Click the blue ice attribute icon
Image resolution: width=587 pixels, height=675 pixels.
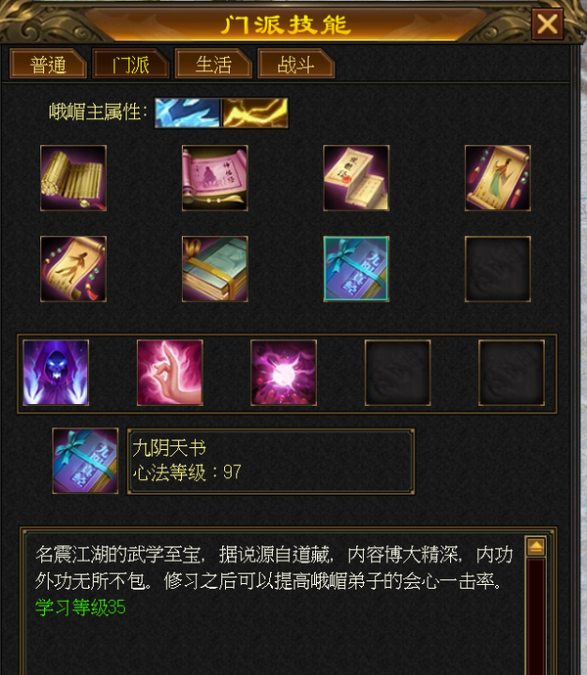click(x=188, y=112)
